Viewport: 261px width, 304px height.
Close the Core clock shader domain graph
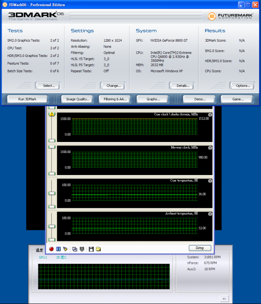tap(210, 115)
